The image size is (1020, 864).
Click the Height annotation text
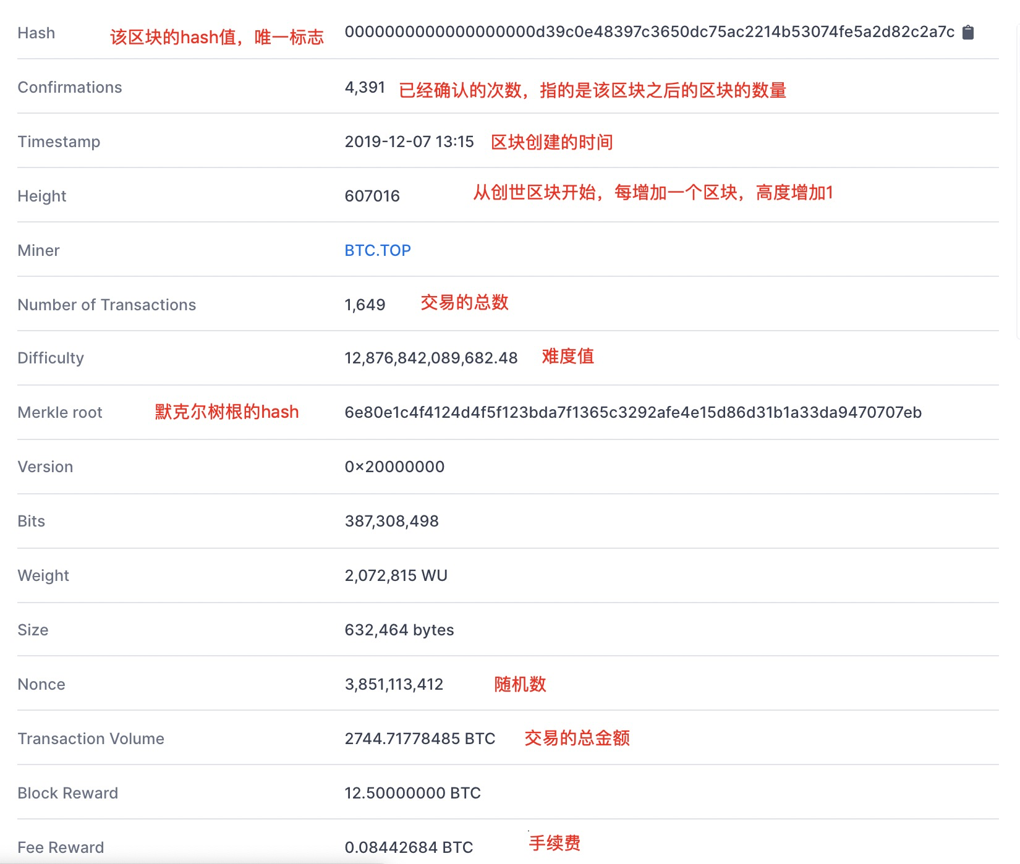[652, 193]
